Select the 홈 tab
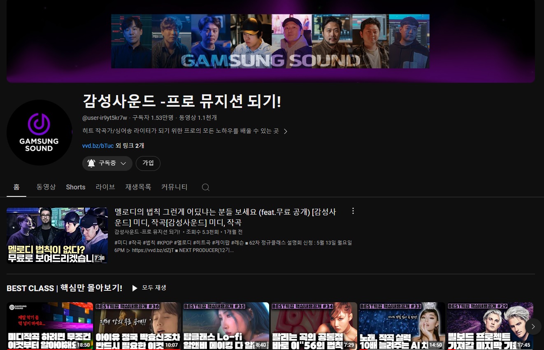This screenshot has width=544, height=350. [x=16, y=187]
